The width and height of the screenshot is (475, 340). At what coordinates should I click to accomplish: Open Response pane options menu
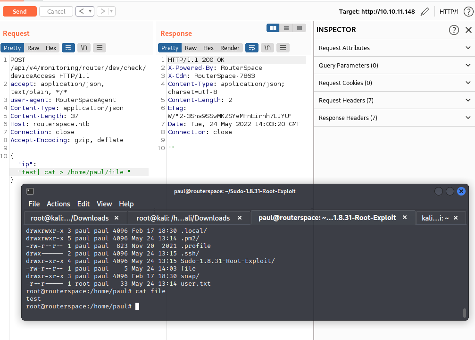(283, 48)
